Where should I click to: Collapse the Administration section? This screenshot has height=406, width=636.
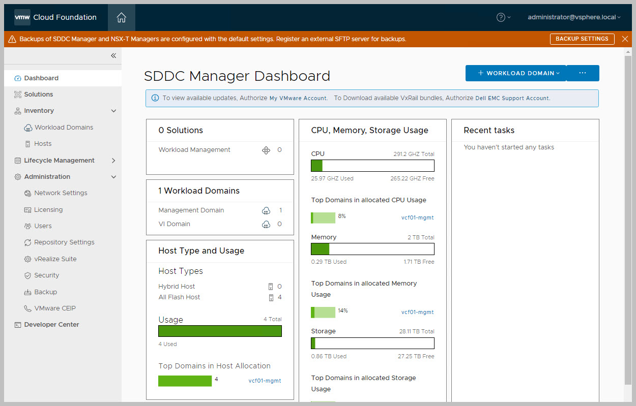click(113, 177)
